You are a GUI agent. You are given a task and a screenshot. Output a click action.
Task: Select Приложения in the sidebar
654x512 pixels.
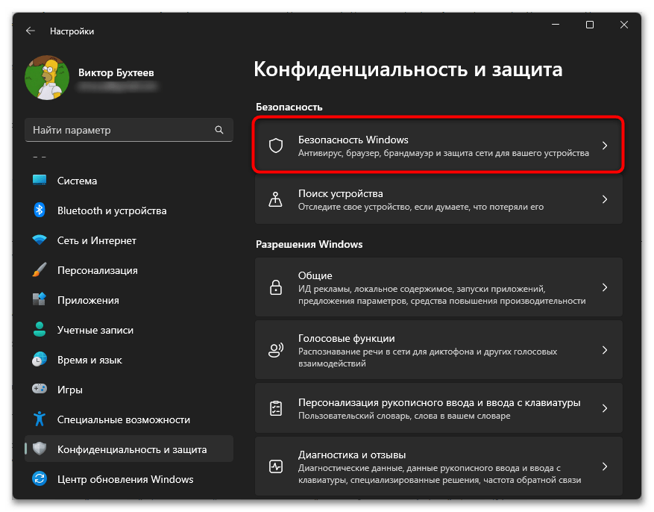point(128,300)
